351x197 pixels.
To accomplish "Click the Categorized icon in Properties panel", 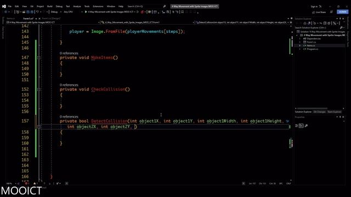I will point(297,126).
